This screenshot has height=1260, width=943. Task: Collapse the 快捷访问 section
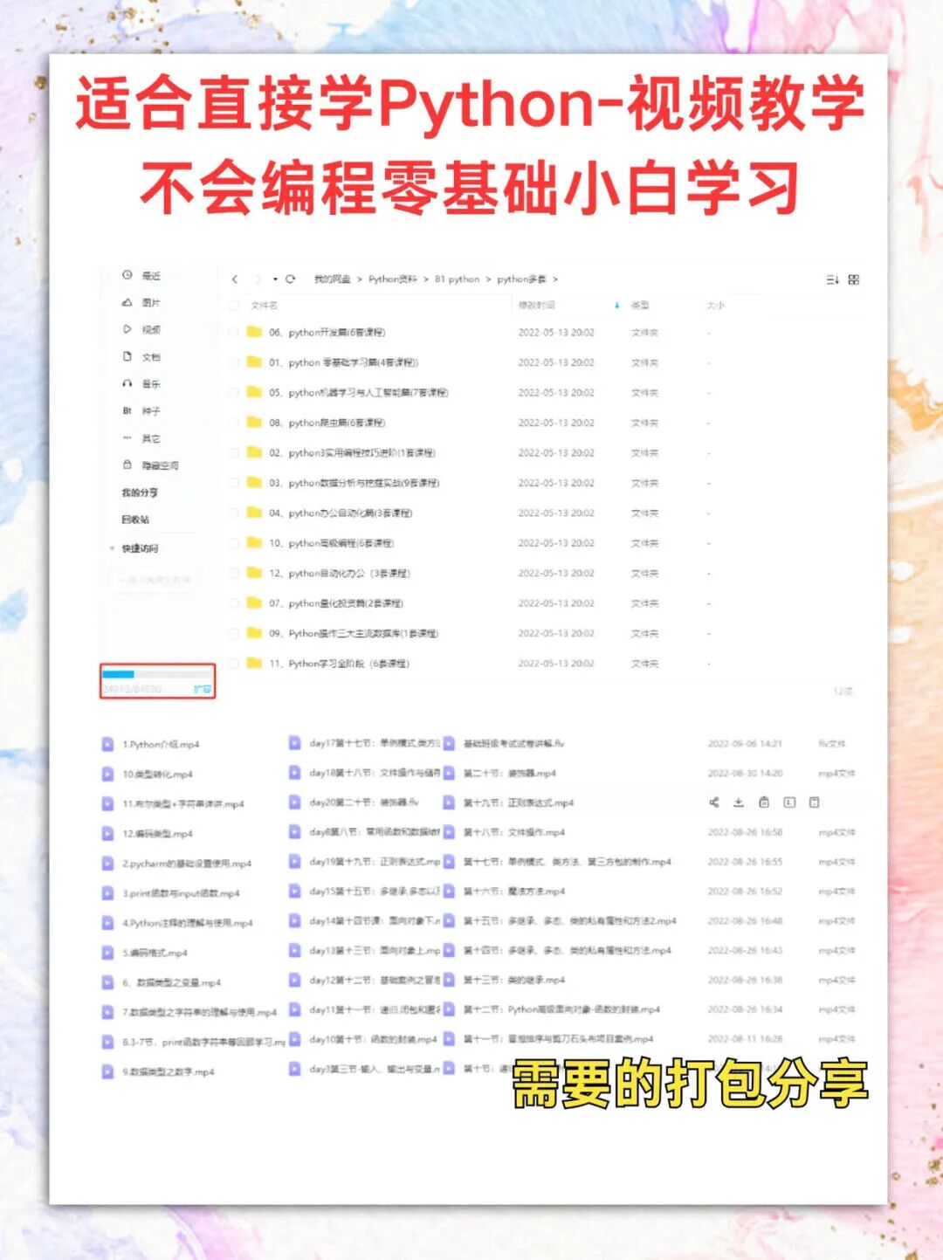click(113, 548)
